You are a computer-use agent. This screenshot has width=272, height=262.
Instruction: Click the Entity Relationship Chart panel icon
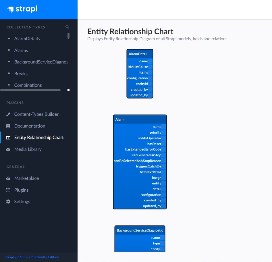point(8,137)
